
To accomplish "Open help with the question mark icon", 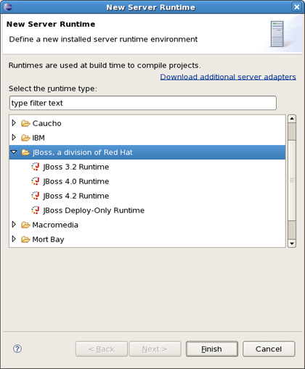I will [x=17, y=349].
